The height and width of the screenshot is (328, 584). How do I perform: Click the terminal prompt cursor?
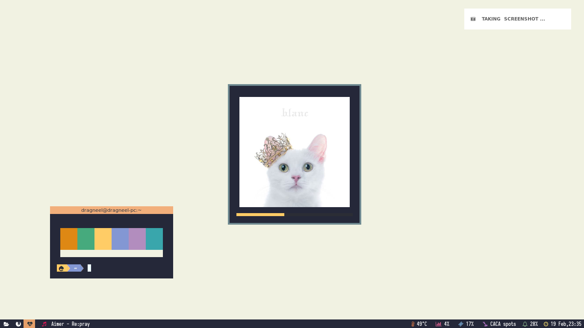coord(89,268)
